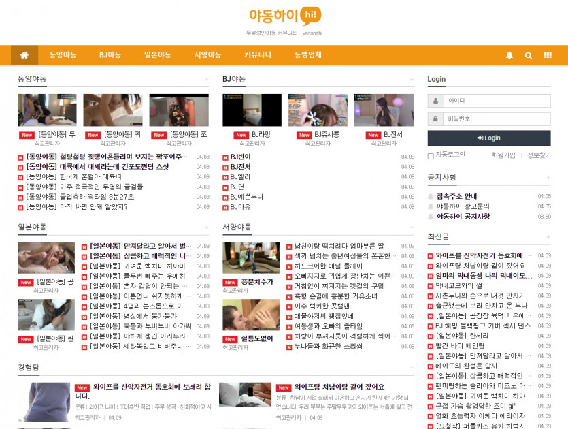This screenshot has width=568, height=429.
Task: Open the 회원가입 sign-up link
Action: pos(503,155)
